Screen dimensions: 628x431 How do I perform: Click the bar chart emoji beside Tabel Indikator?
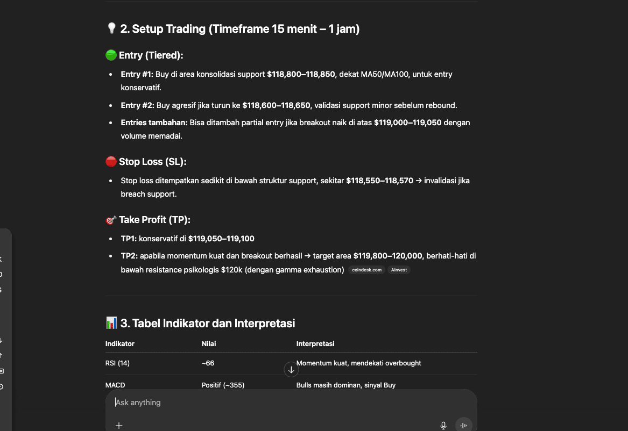pos(111,323)
